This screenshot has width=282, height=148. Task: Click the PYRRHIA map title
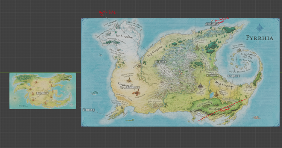259,38
